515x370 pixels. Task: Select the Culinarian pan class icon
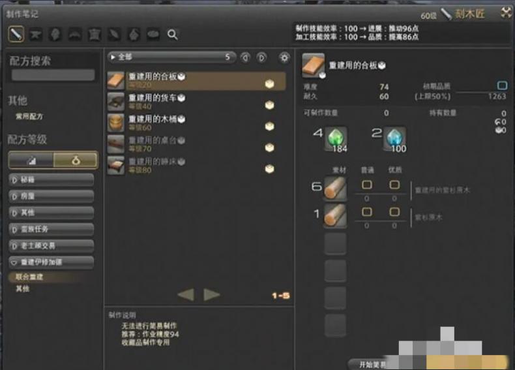click(x=153, y=34)
